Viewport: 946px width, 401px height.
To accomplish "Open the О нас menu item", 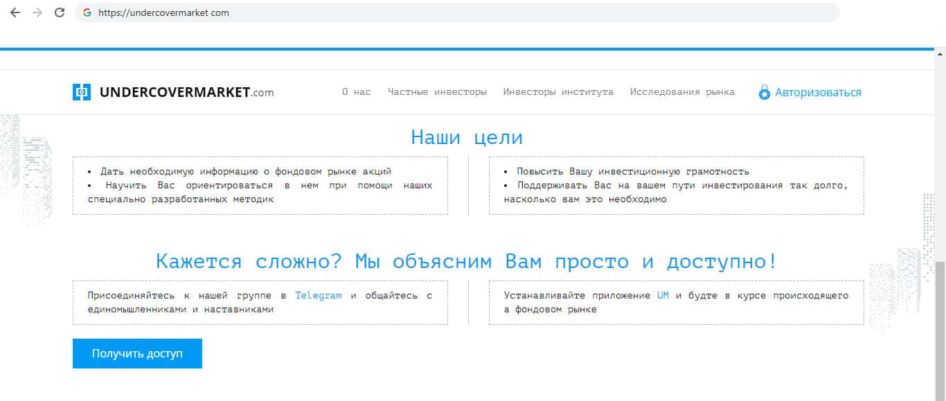I will click(356, 91).
